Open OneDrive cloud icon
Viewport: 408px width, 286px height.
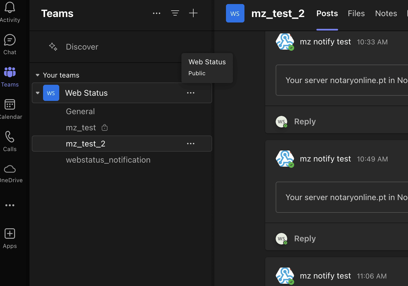(10, 169)
